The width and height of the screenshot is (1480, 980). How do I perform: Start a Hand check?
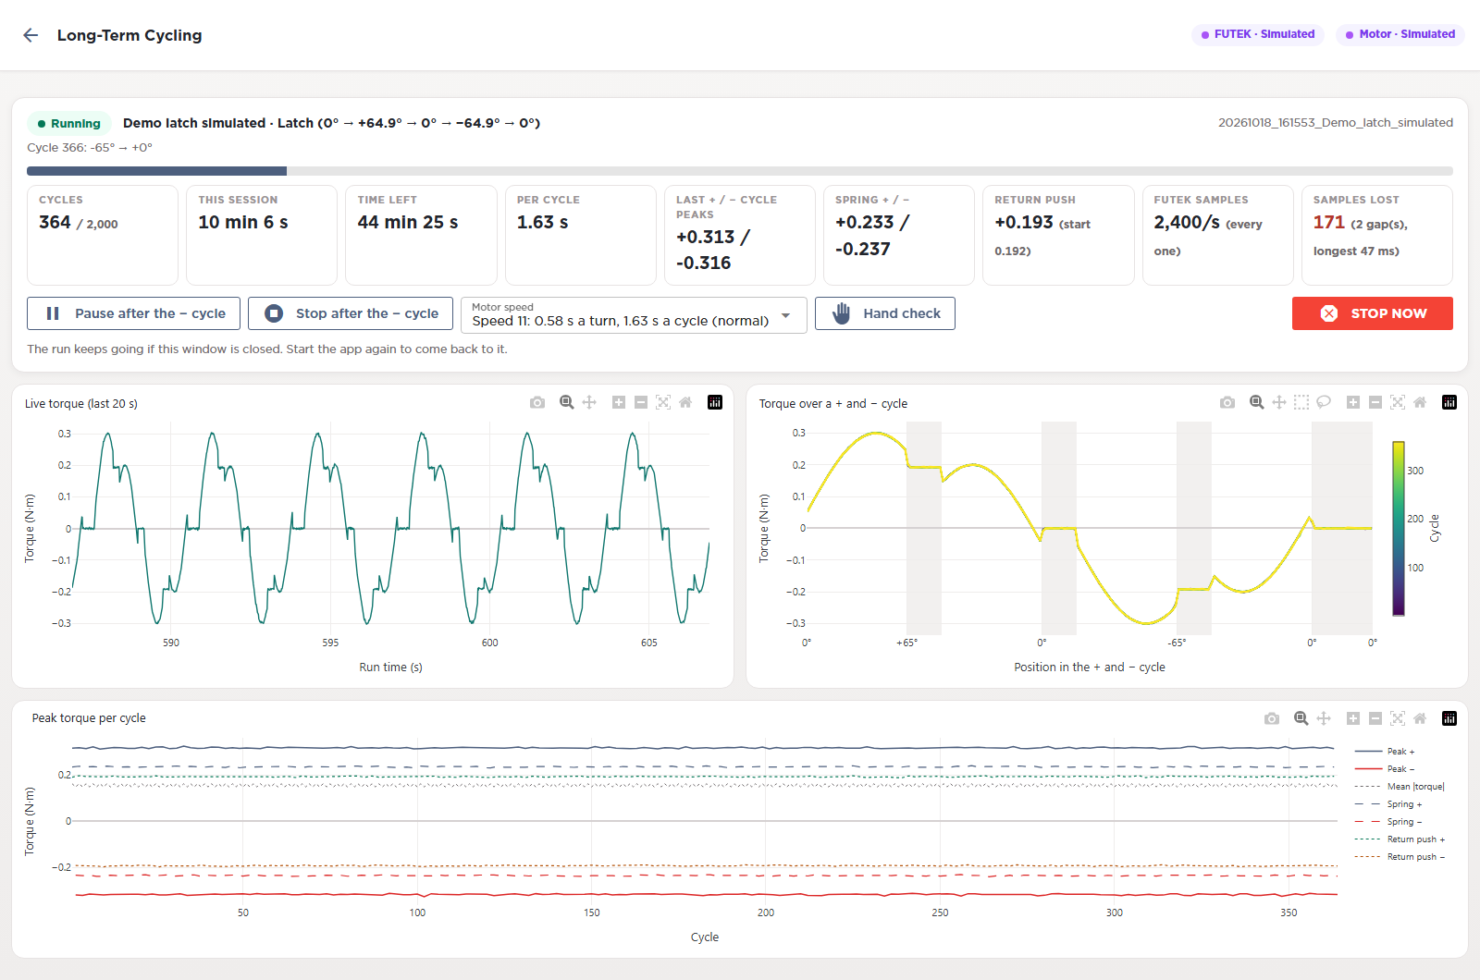885,313
